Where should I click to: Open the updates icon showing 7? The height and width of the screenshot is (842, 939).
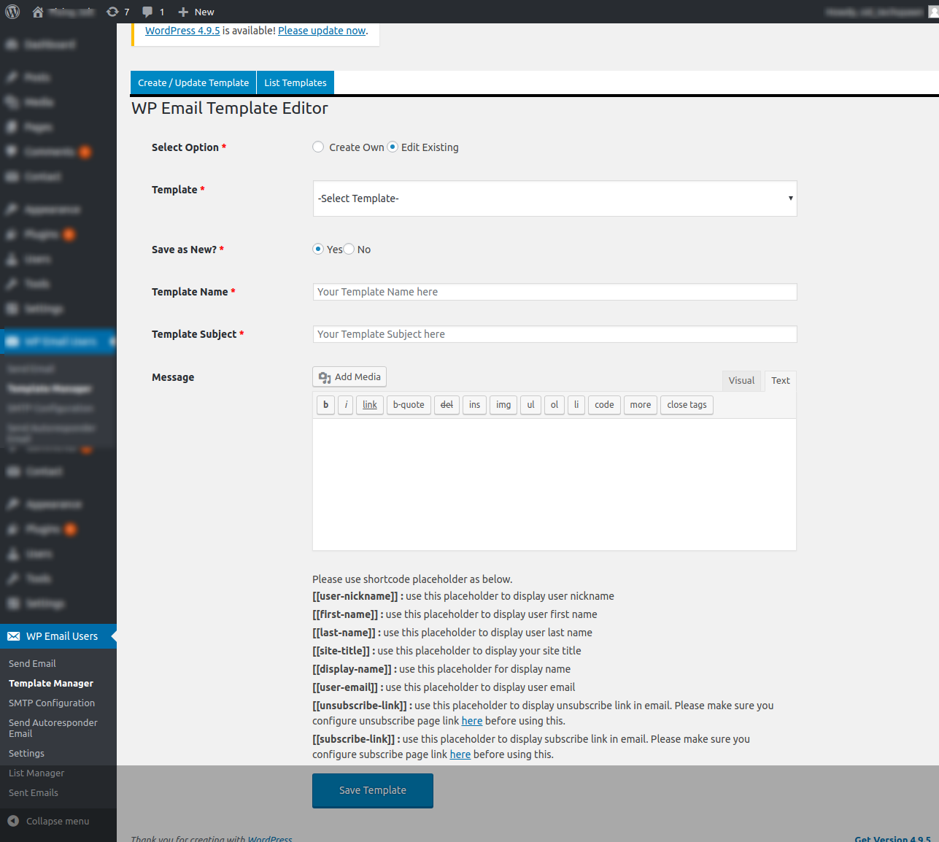click(x=112, y=12)
